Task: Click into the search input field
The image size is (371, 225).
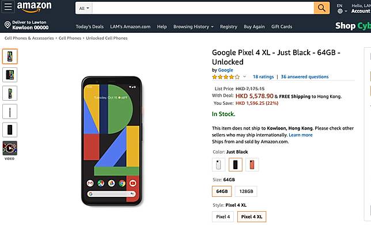Action: 203,8
